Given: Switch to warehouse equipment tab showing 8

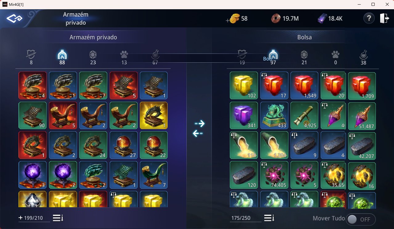Looking at the screenshot, I should coord(31,57).
